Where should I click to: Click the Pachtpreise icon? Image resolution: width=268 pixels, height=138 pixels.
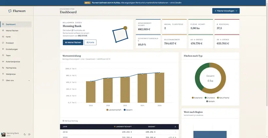(3, 68)
